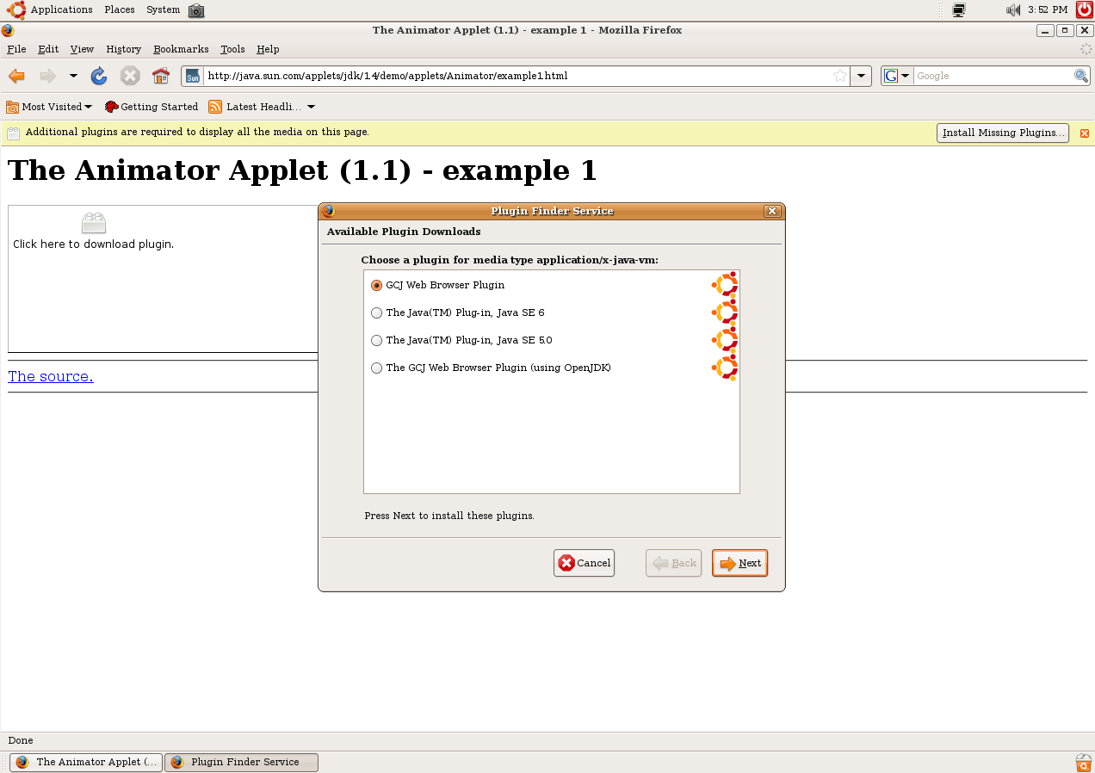Screen dimensions: 1095x773
Task: Open the search engine chooser dropdown
Action: coord(906,76)
